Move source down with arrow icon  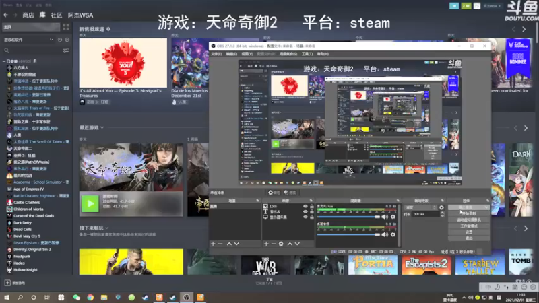click(297, 244)
